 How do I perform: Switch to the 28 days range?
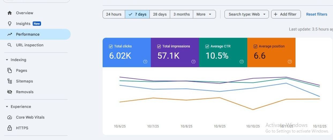(x=160, y=14)
